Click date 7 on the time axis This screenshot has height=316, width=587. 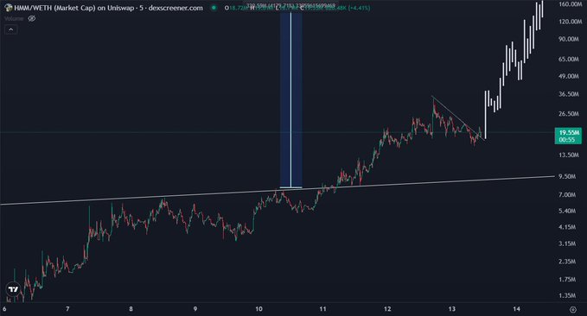[x=67, y=309]
